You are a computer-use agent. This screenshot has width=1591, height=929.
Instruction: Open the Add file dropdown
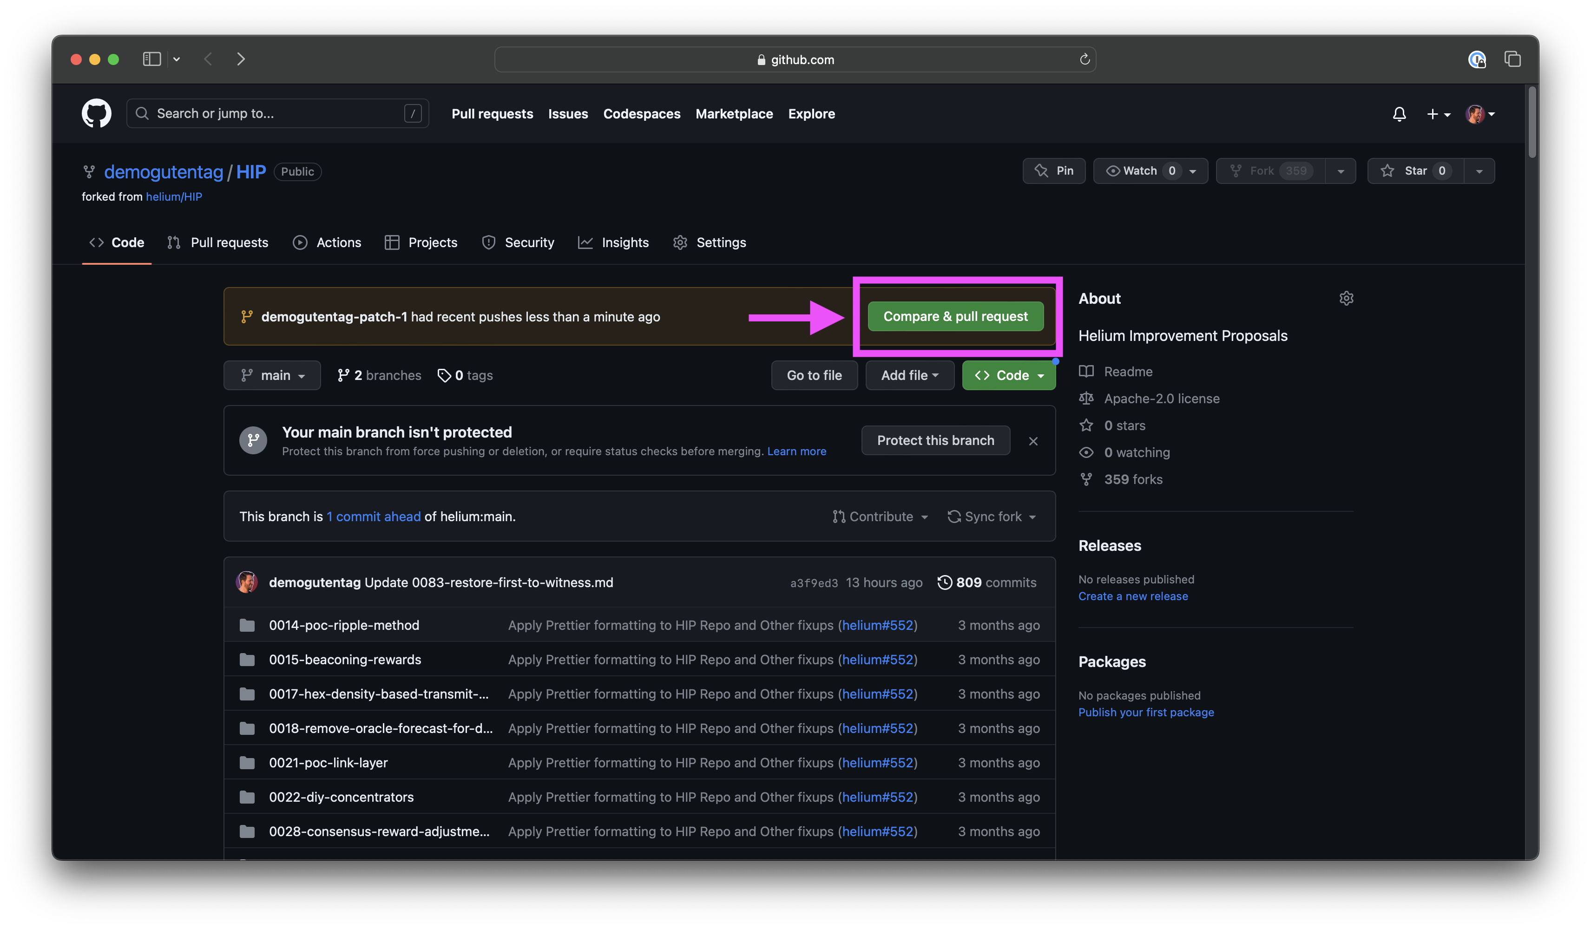pyautogui.click(x=909, y=375)
